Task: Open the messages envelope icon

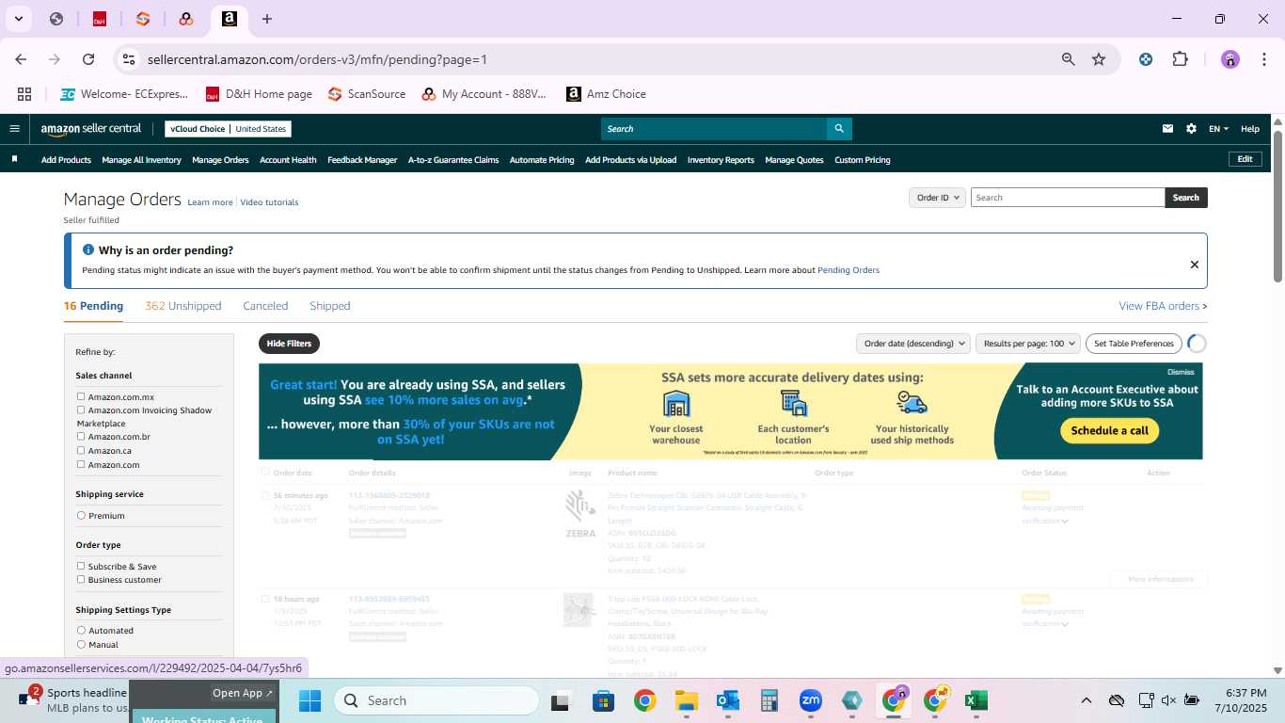Action: tap(1167, 129)
